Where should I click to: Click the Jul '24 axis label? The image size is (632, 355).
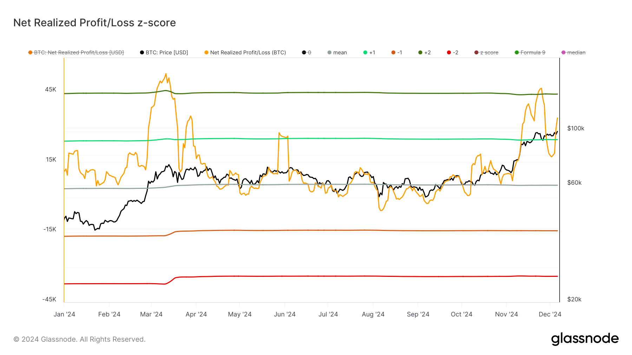[x=328, y=314]
